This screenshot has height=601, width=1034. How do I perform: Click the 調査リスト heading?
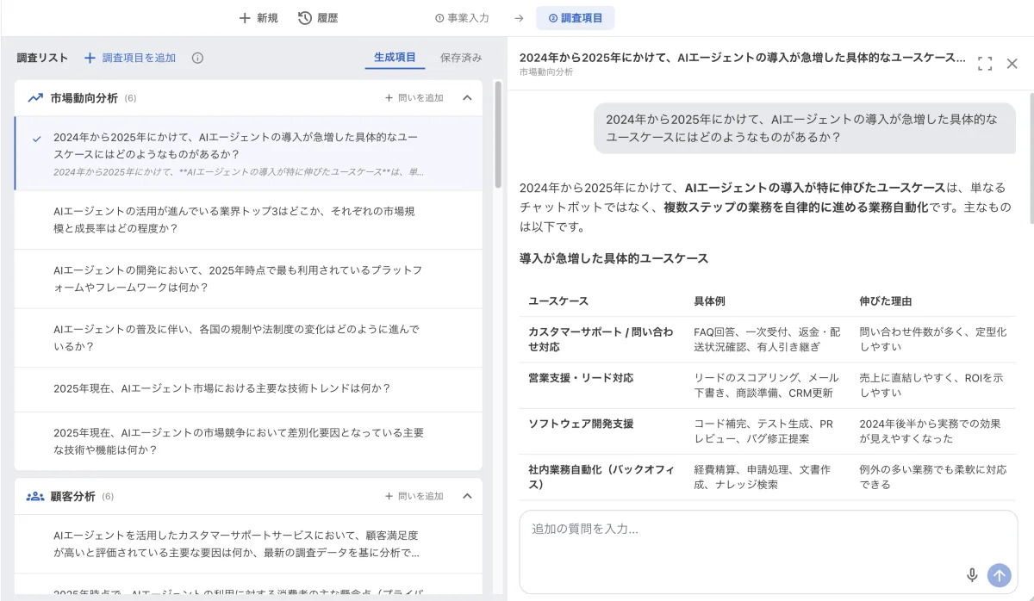[x=42, y=58]
